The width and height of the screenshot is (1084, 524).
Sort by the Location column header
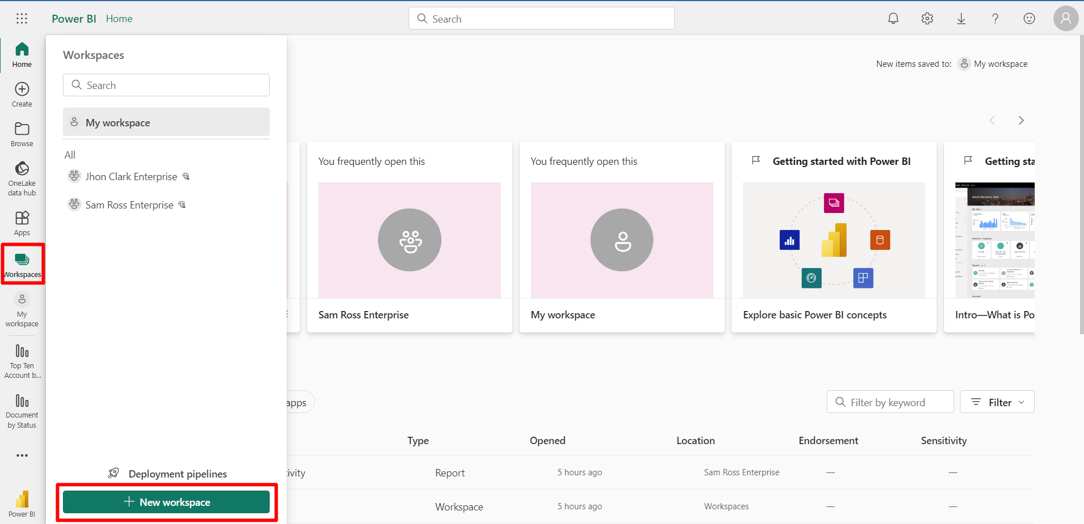(x=695, y=441)
